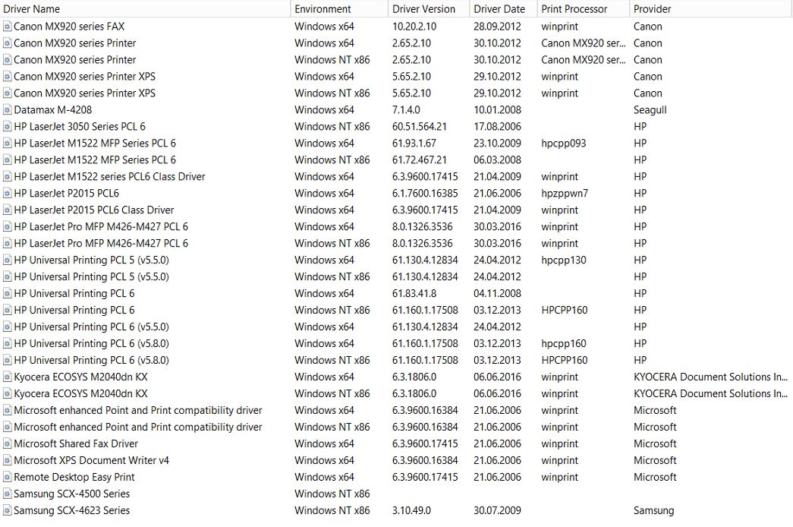Click the icon for Kyocera ECOSYS M2040dn KX, NT x86
The width and height of the screenshot is (793, 527).
tap(7, 394)
